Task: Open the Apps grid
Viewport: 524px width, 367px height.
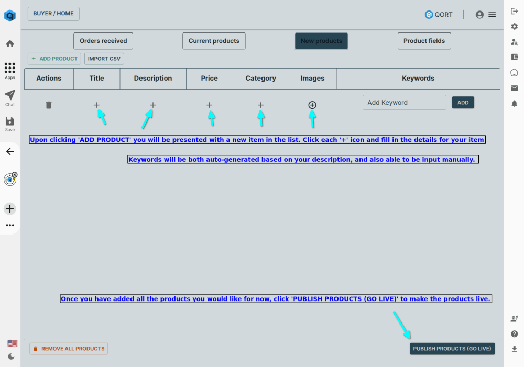Action: [x=10, y=71]
